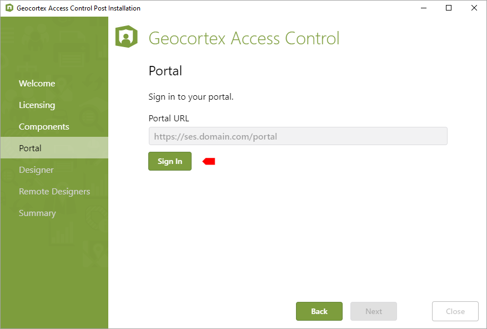Go to the Components step
487x329 pixels.
click(x=44, y=127)
